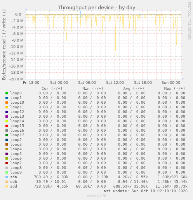Click the loop15 legend label

tap(17, 126)
